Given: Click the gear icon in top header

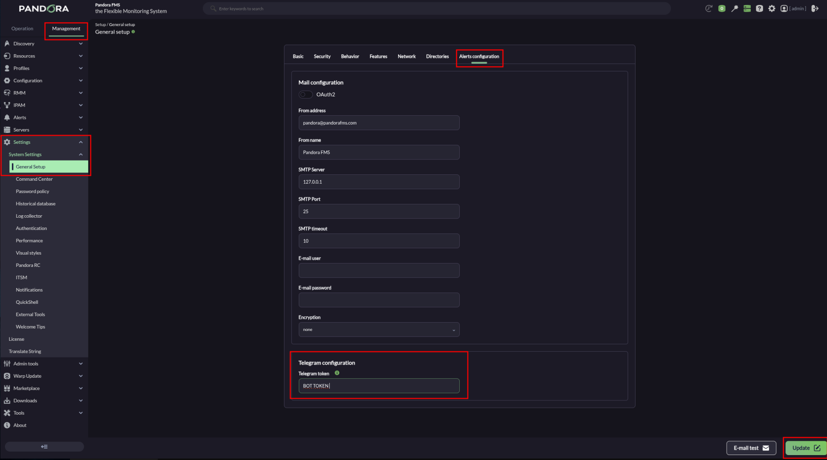Looking at the screenshot, I should [x=772, y=8].
